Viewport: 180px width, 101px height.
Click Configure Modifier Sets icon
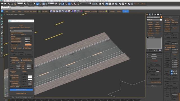(x=160, y=50)
